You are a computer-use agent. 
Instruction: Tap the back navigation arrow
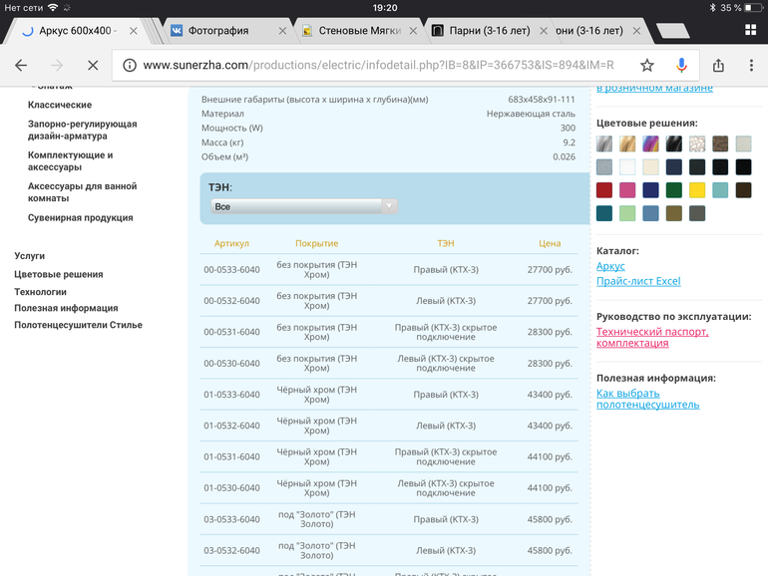pos(21,66)
